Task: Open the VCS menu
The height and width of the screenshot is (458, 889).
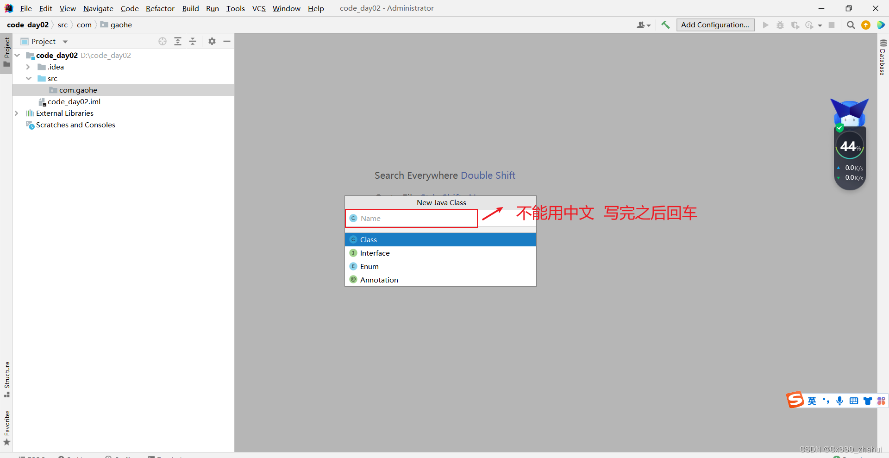Action: (259, 8)
